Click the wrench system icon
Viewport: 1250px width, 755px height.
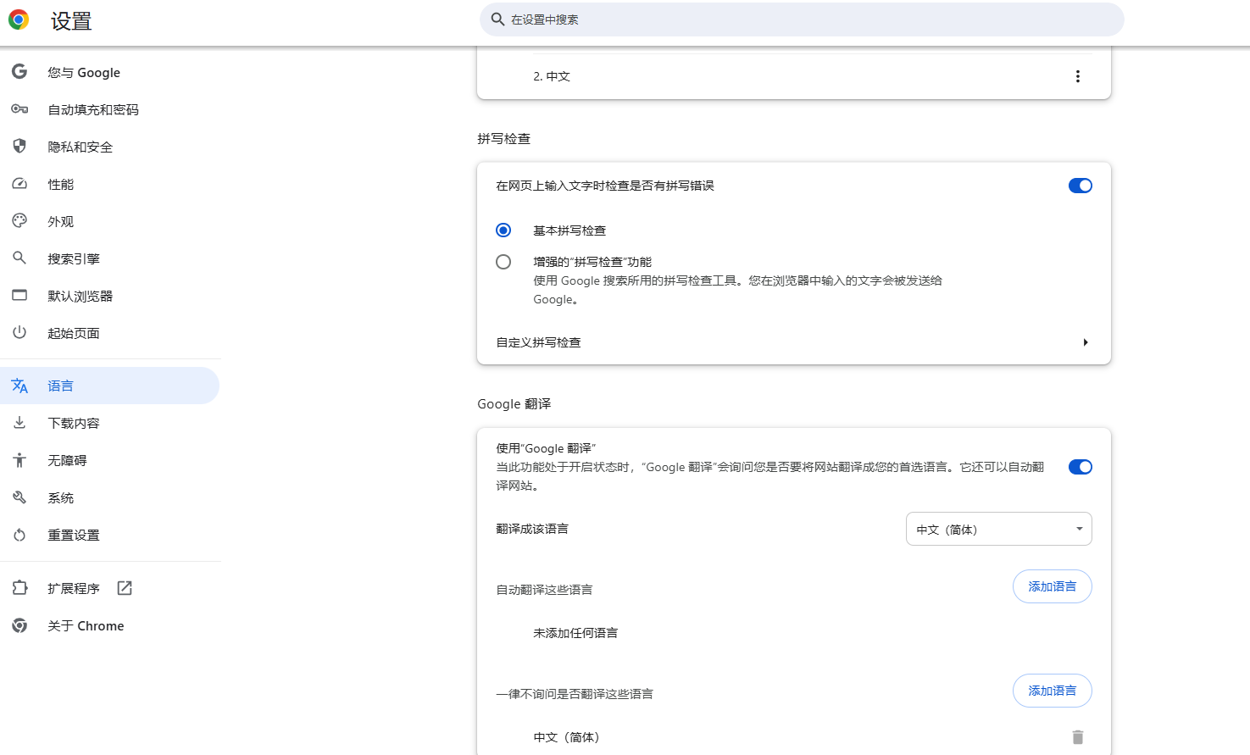click(x=19, y=497)
